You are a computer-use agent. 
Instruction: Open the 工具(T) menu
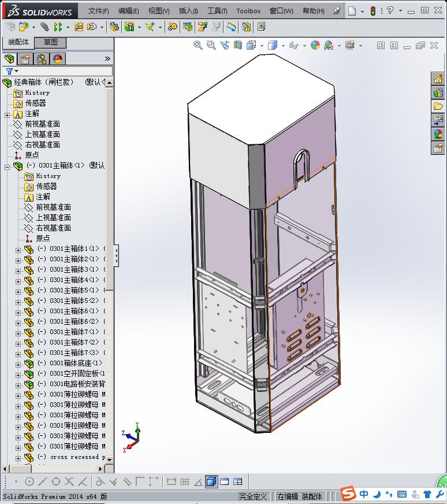[x=217, y=11]
